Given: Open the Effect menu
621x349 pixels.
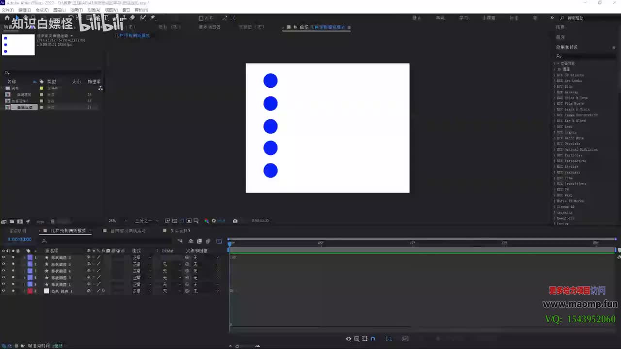Looking at the screenshot, I should pos(76,10).
